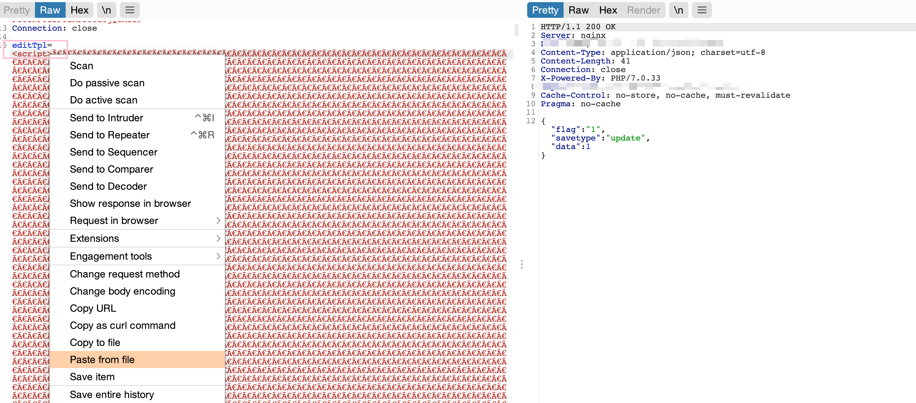Image resolution: width=916 pixels, height=403 pixels.
Task: Click the editTpl= parameter text in request
Action: tap(32, 45)
